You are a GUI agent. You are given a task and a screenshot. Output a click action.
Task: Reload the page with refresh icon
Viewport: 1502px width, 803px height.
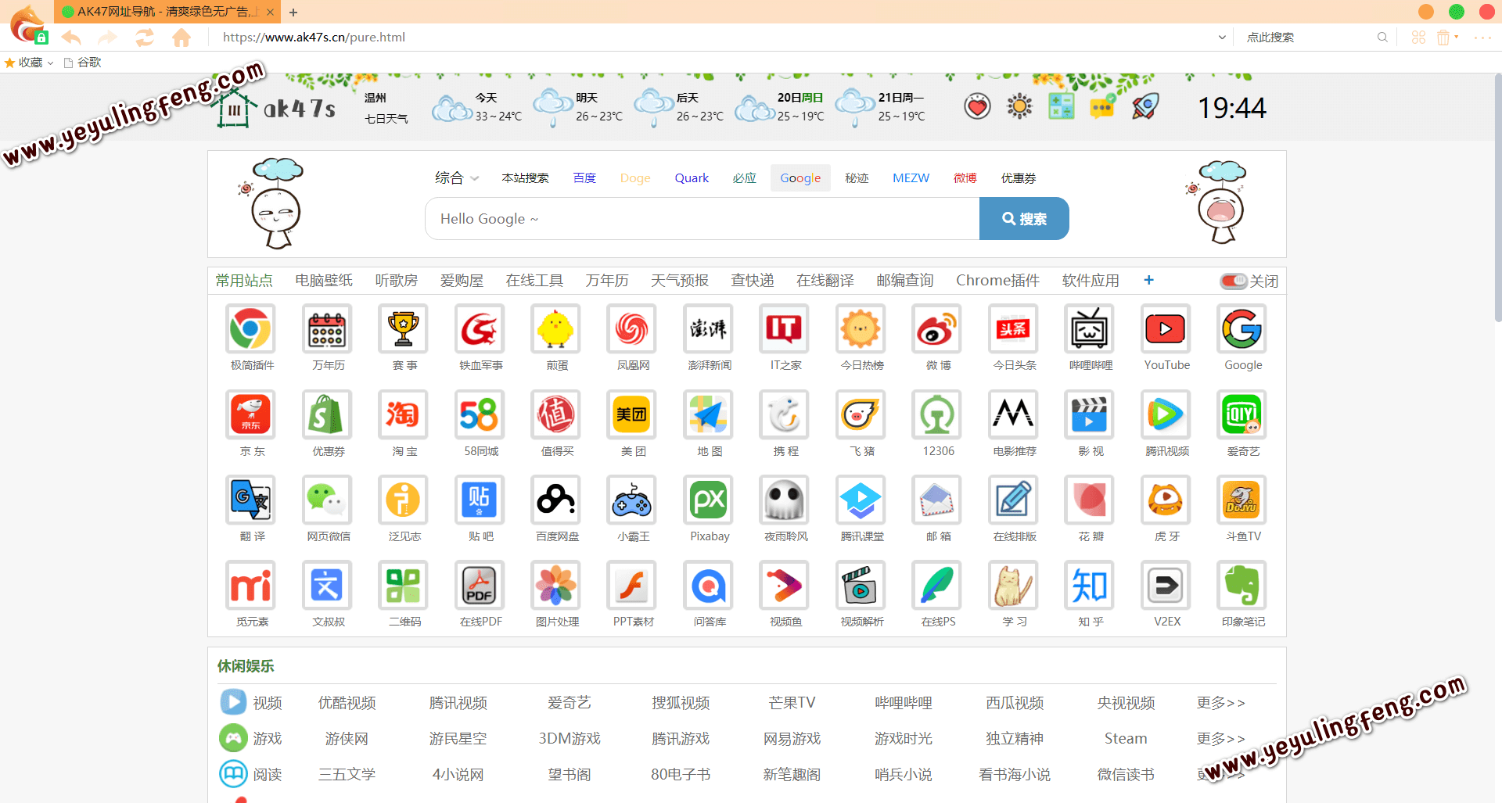pos(145,38)
